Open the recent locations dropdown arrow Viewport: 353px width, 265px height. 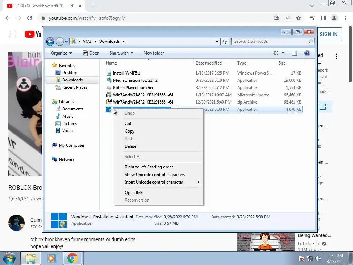click(x=67, y=42)
